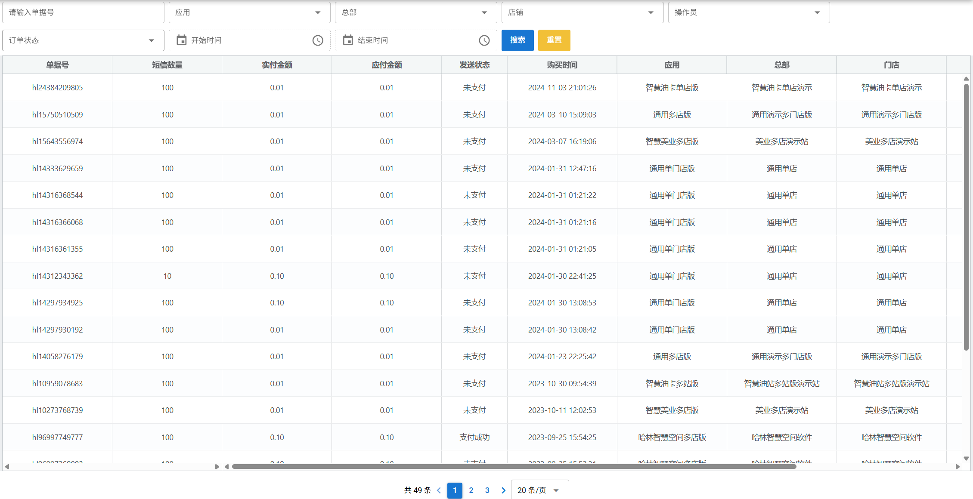Select current page 1 button
Screen dimensions: 973x499
click(455, 490)
